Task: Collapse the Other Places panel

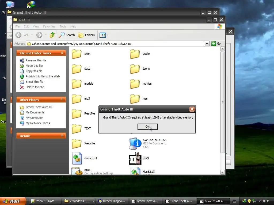Action: (62, 100)
